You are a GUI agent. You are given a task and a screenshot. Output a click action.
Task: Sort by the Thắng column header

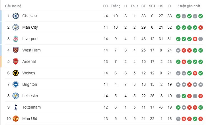point(115,6)
